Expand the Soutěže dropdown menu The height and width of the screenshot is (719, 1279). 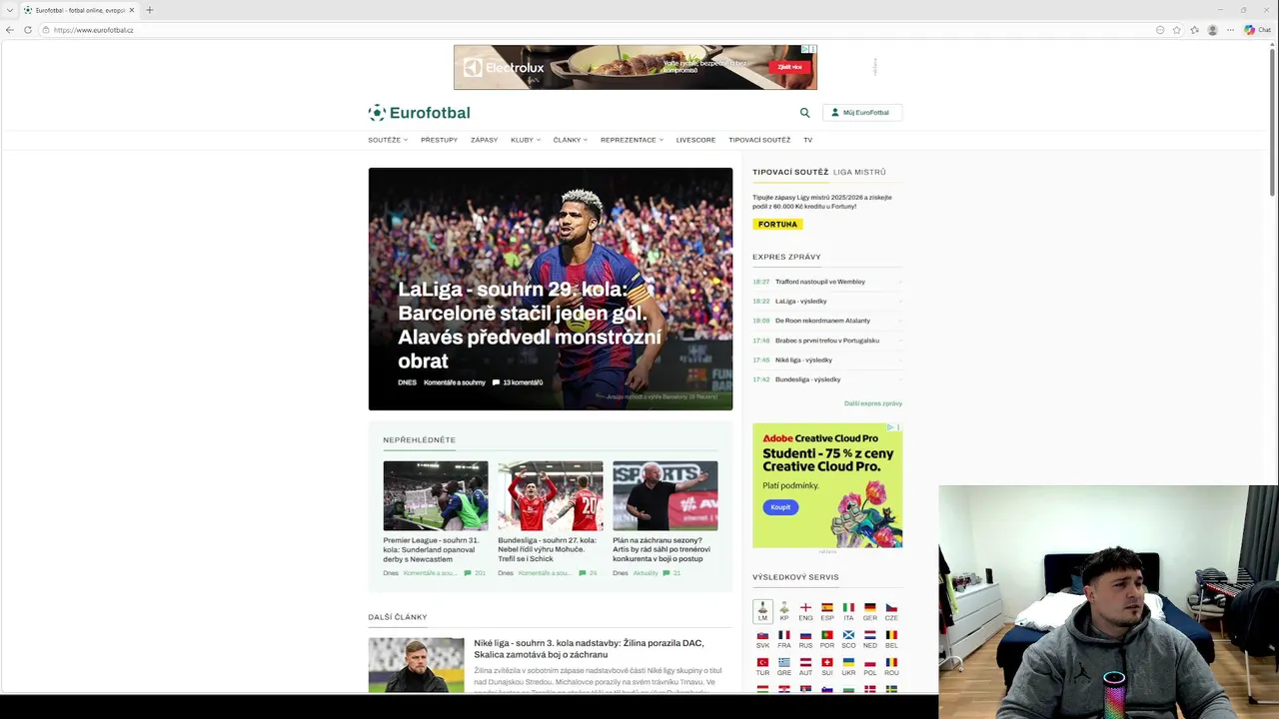388,140
